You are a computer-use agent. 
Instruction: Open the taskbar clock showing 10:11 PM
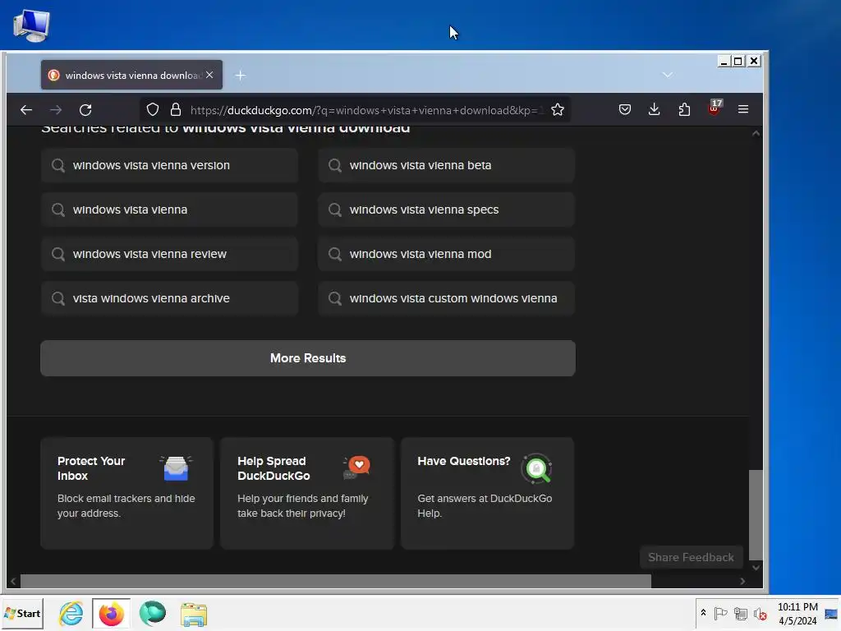point(797,614)
